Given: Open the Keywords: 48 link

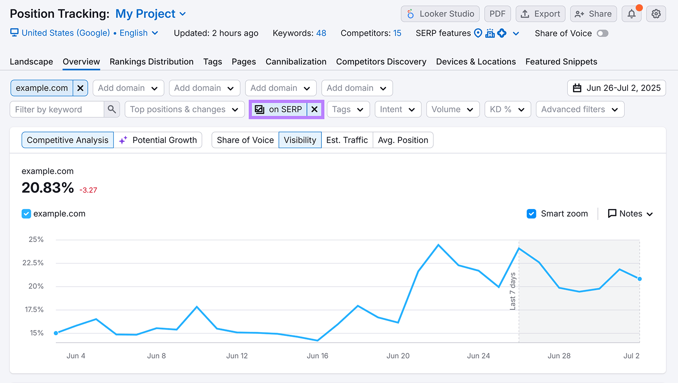Looking at the screenshot, I should [x=299, y=33].
